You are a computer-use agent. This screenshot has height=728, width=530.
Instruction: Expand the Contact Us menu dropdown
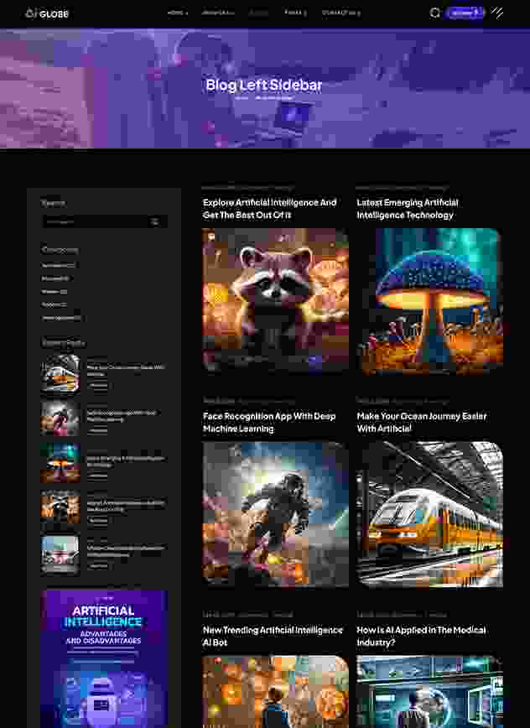340,13
